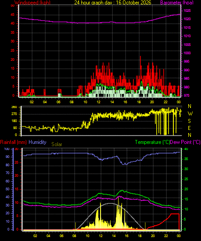
Task: Select 80 on the humidity axis
Action: [7, 165]
